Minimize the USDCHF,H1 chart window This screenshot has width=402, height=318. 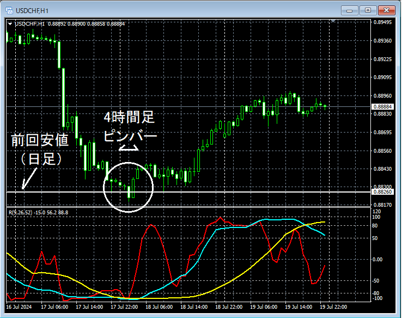350,10
